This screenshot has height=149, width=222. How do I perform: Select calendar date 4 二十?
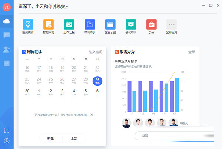click(x=74, y=92)
